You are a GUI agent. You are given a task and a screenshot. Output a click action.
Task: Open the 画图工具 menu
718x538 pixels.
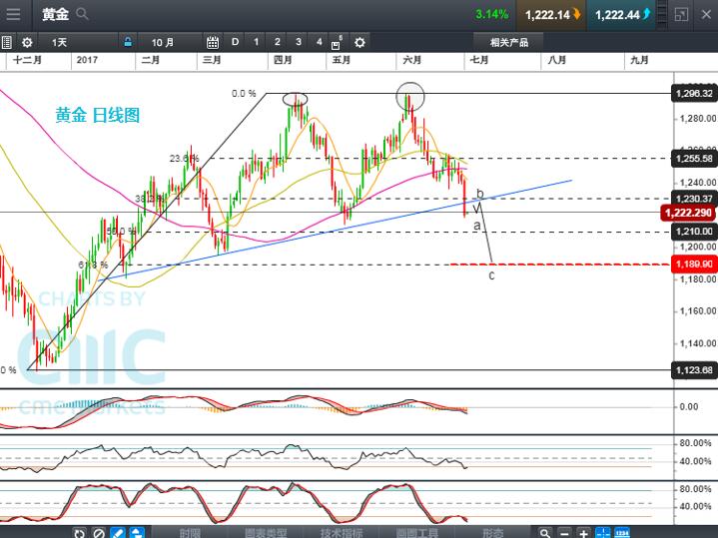(419, 533)
